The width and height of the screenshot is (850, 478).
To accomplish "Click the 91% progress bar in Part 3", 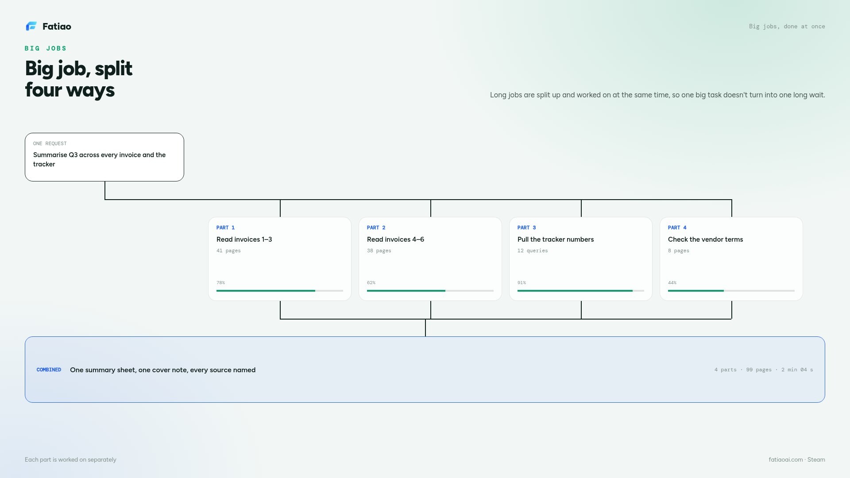I will (581, 291).
